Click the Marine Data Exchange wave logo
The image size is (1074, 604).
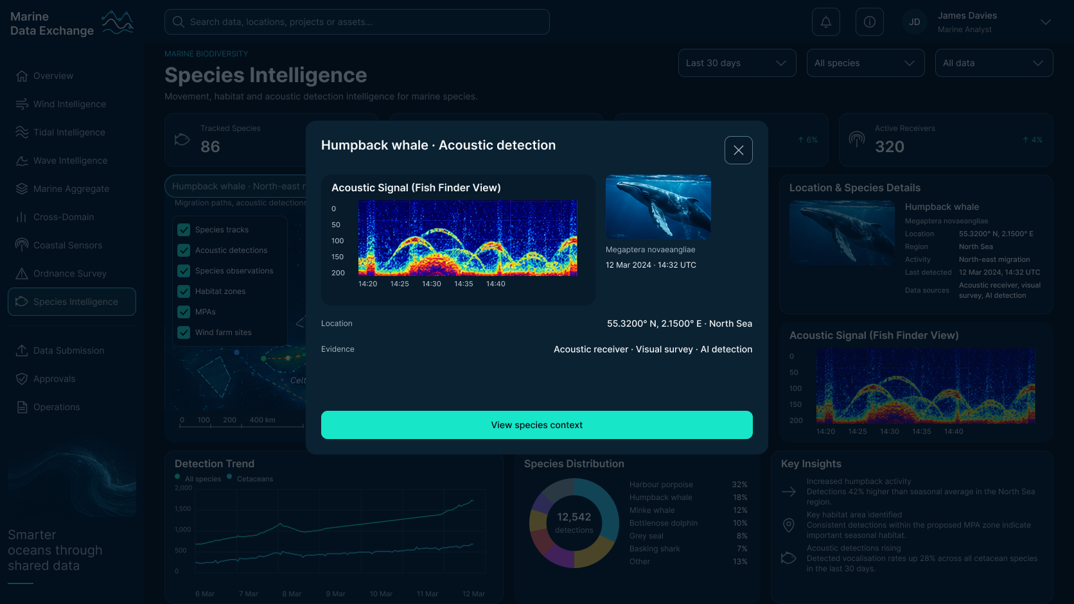pyautogui.click(x=118, y=22)
